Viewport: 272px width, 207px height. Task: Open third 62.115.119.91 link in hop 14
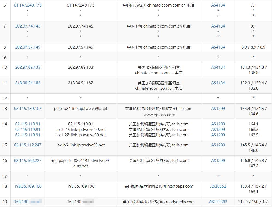28,135
